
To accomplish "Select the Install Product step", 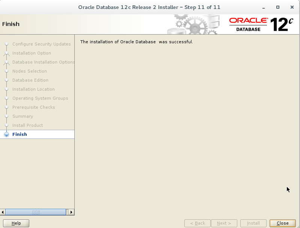I will [x=27, y=125].
